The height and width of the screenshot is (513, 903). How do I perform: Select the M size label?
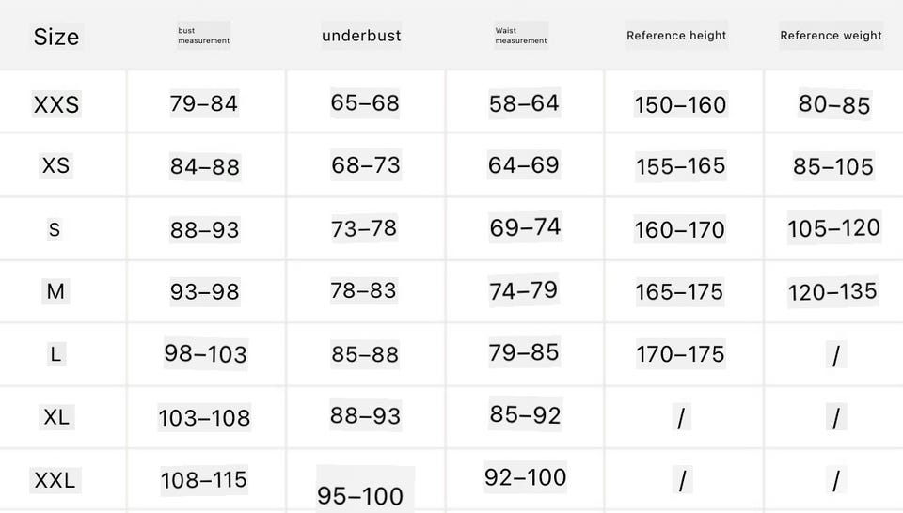[55, 291]
